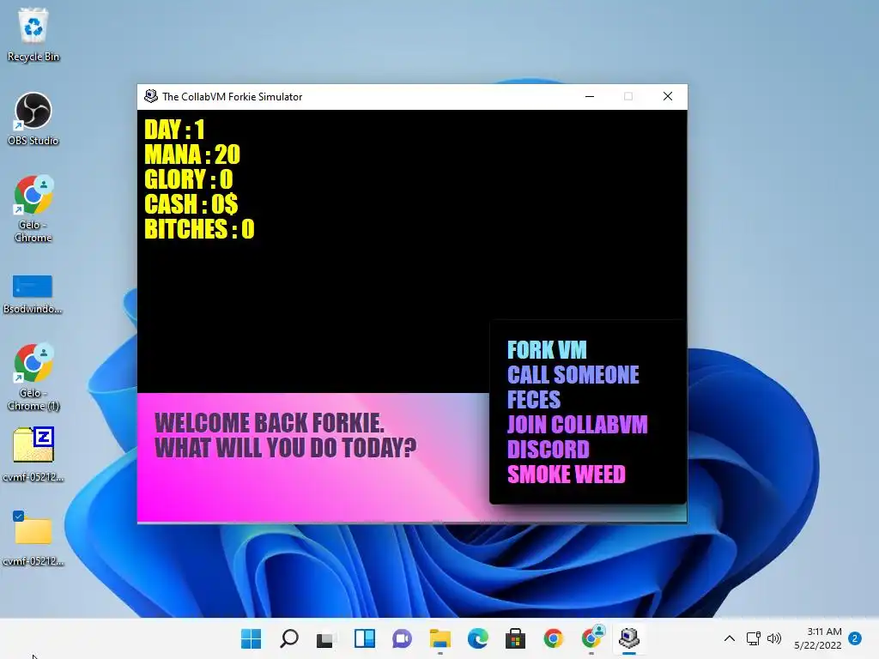Open Gelo - Chrome (1) desktop shortcut
This screenshot has width=879, height=659.
pyautogui.click(x=33, y=378)
